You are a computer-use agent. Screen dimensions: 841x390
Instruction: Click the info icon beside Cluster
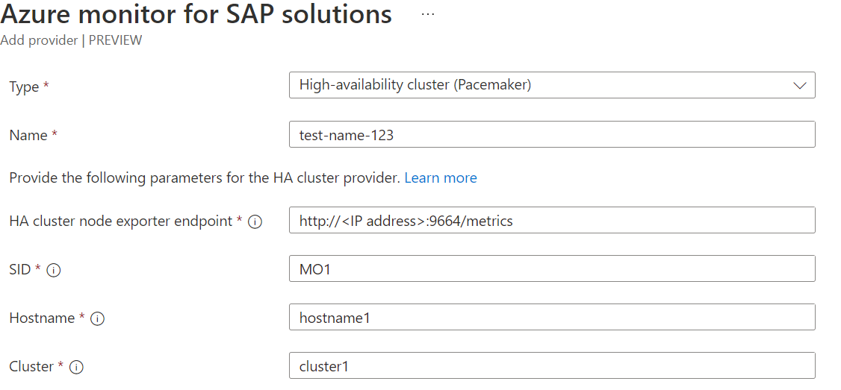[77, 368]
